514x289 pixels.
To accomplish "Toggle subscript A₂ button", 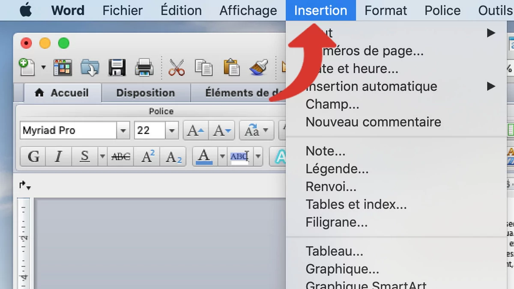I will click(x=173, y=157).
